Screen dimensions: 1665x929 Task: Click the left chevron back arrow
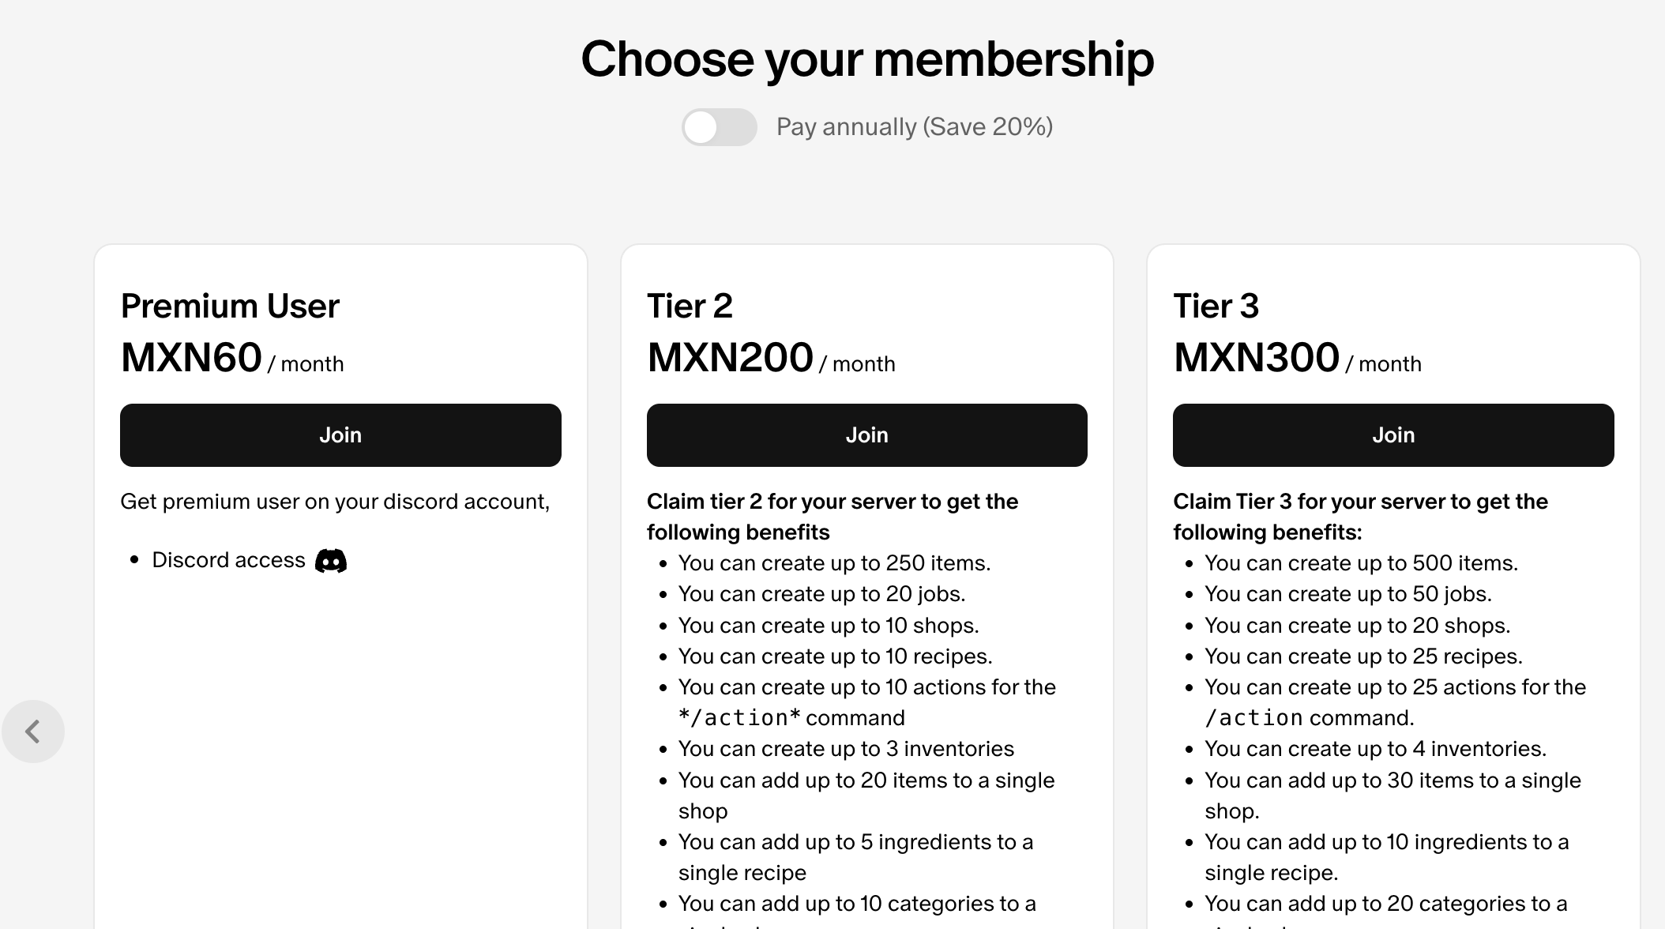[32, 732]
